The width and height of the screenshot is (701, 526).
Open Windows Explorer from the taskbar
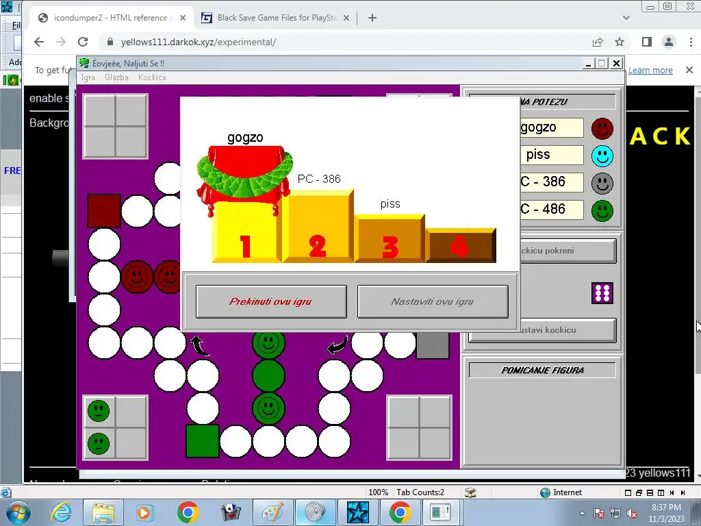tap(104, 512)
